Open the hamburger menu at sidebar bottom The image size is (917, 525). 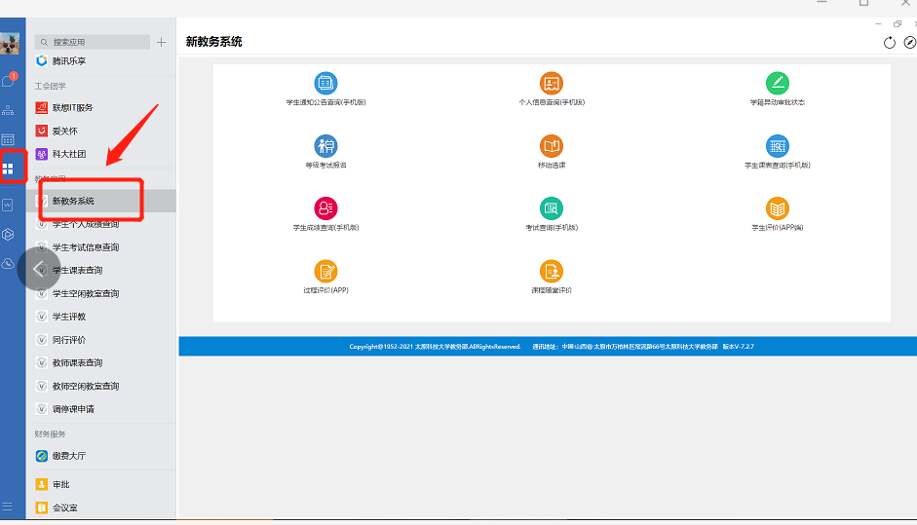[x=8, y=506]
